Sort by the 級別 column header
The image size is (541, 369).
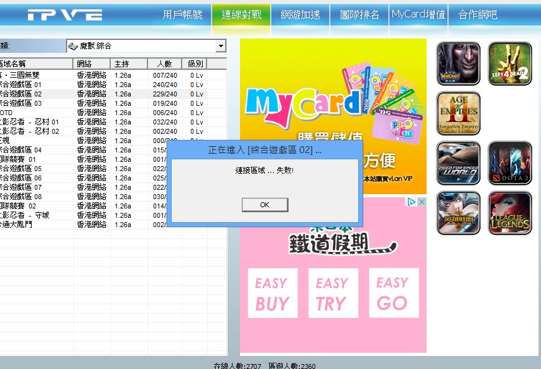(195, 64)
